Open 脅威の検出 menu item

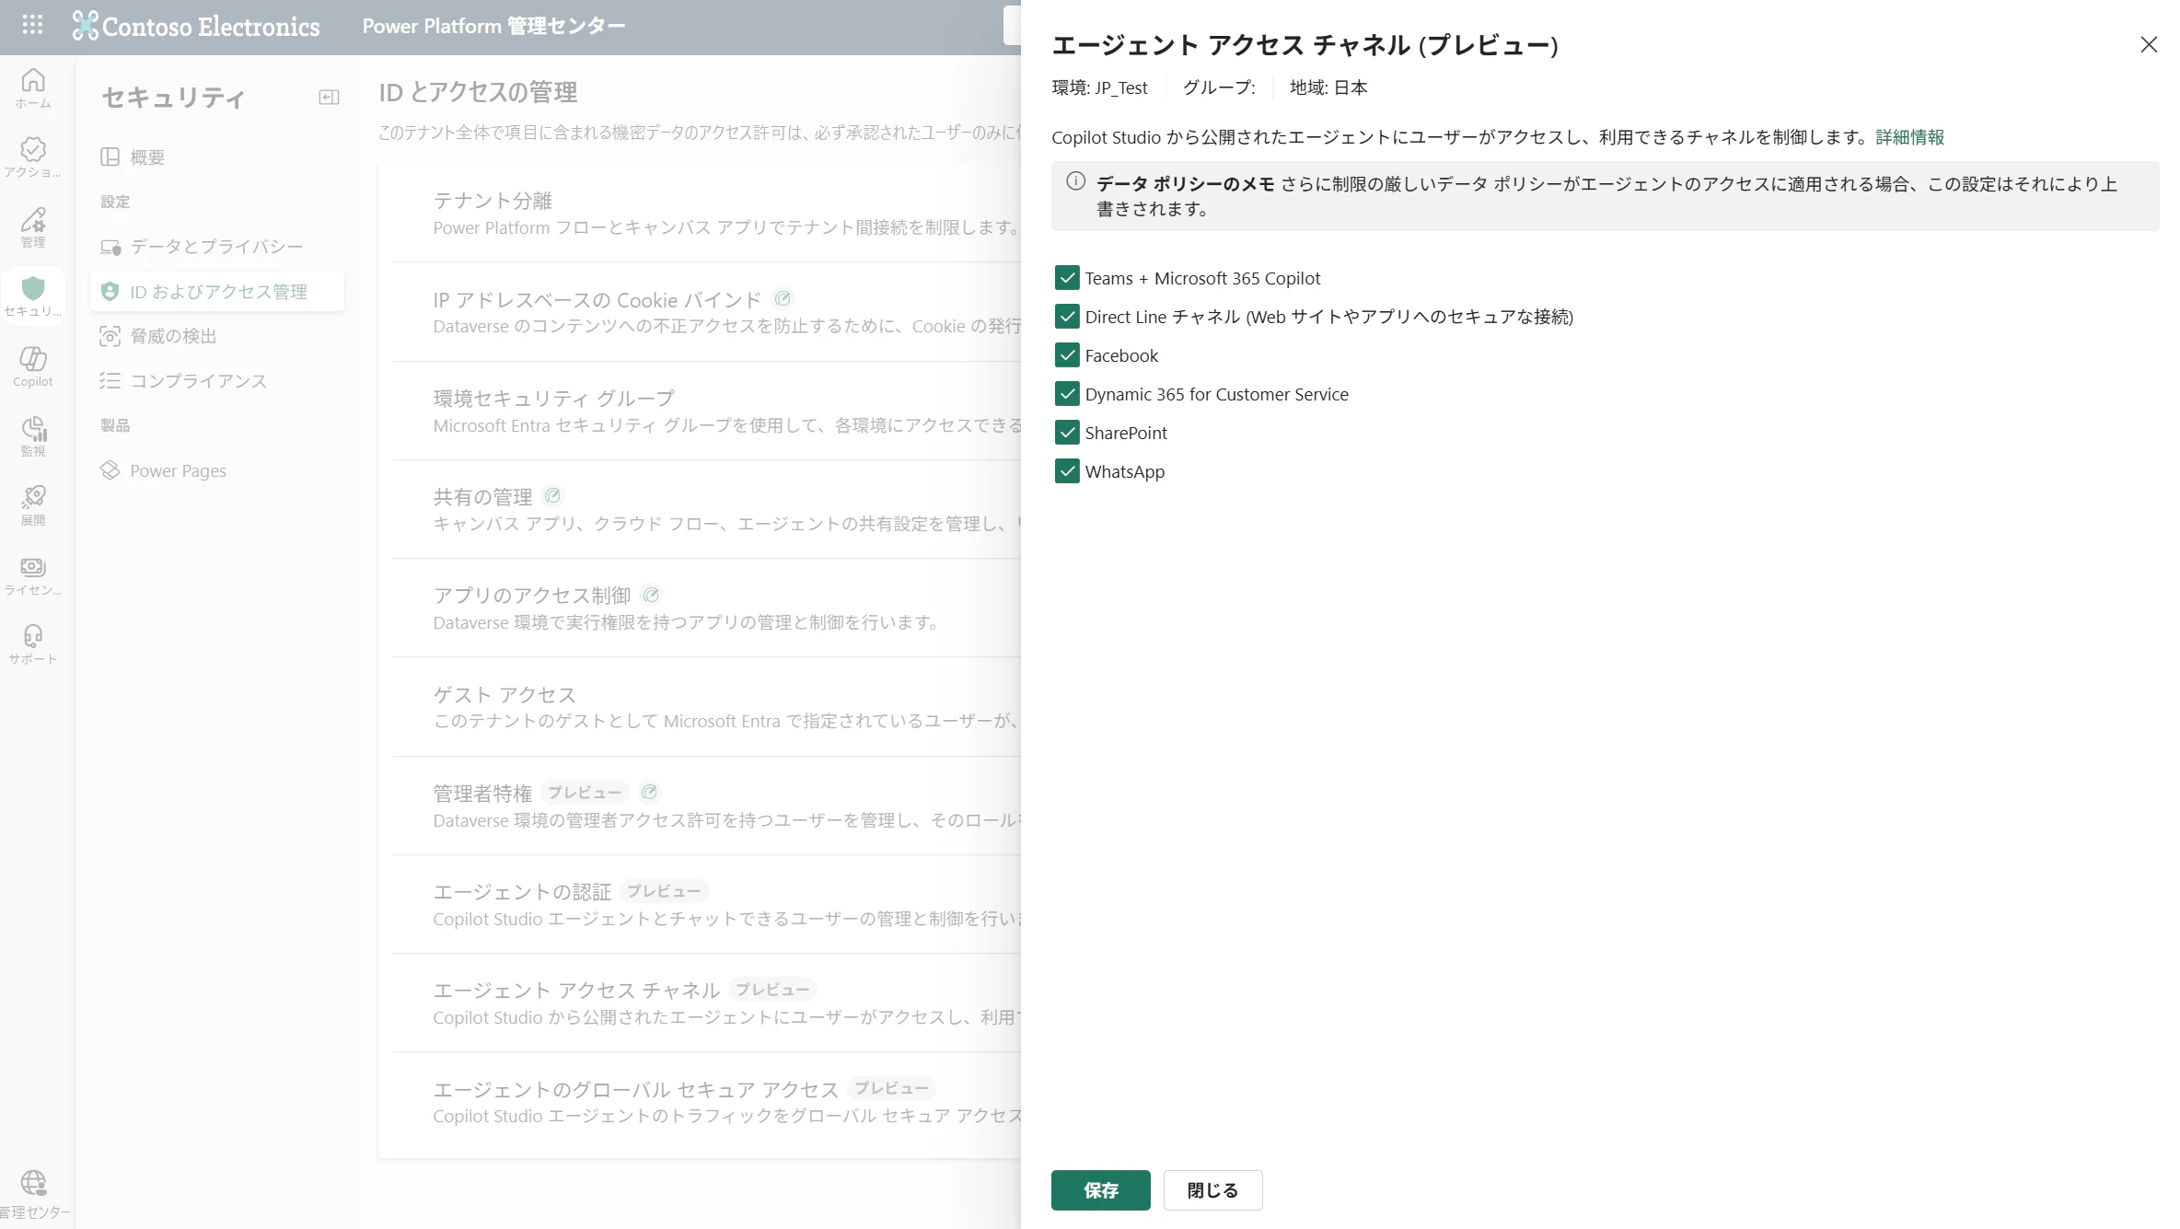(217, 336)
